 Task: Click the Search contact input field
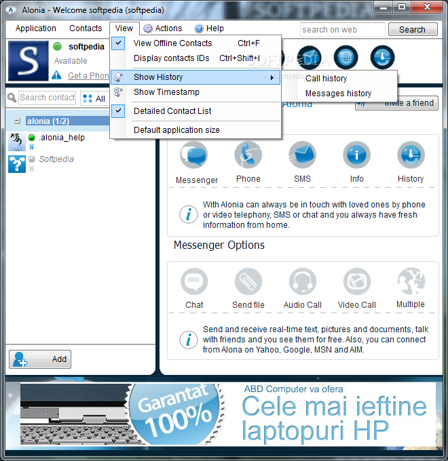[x=47, y=98]
